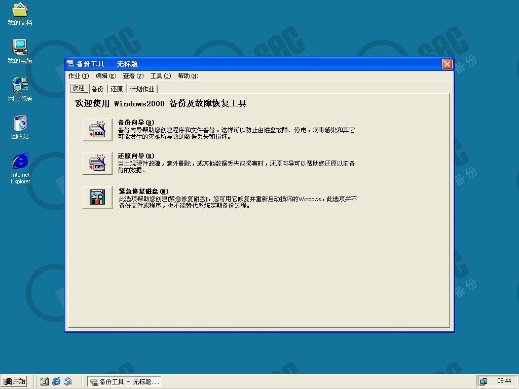Image resolution: width=519 pixels, height=389 pixels.
Task: Click the 备份工具 - 无标题 window title bar
Action: (x=259, y=64)
